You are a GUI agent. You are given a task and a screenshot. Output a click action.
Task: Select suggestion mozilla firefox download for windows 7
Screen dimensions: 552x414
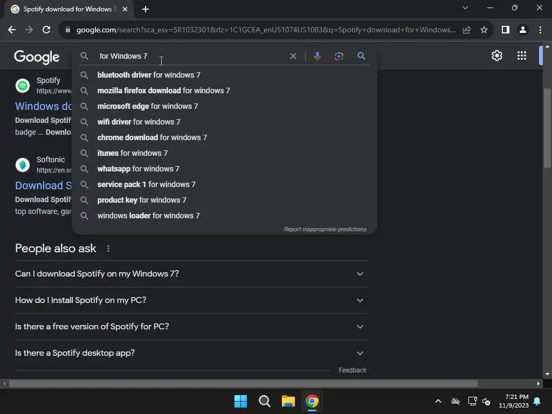225,91
